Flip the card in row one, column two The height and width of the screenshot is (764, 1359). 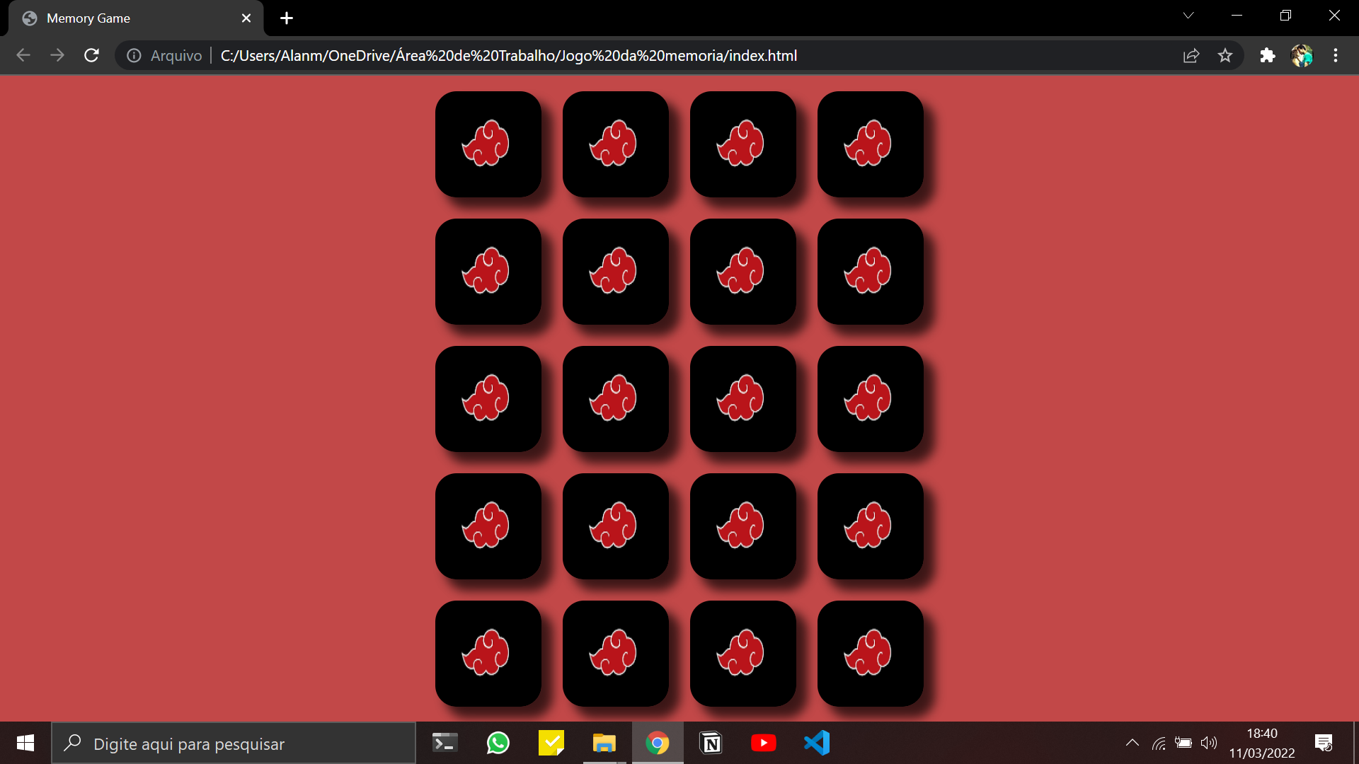point(616,144)
